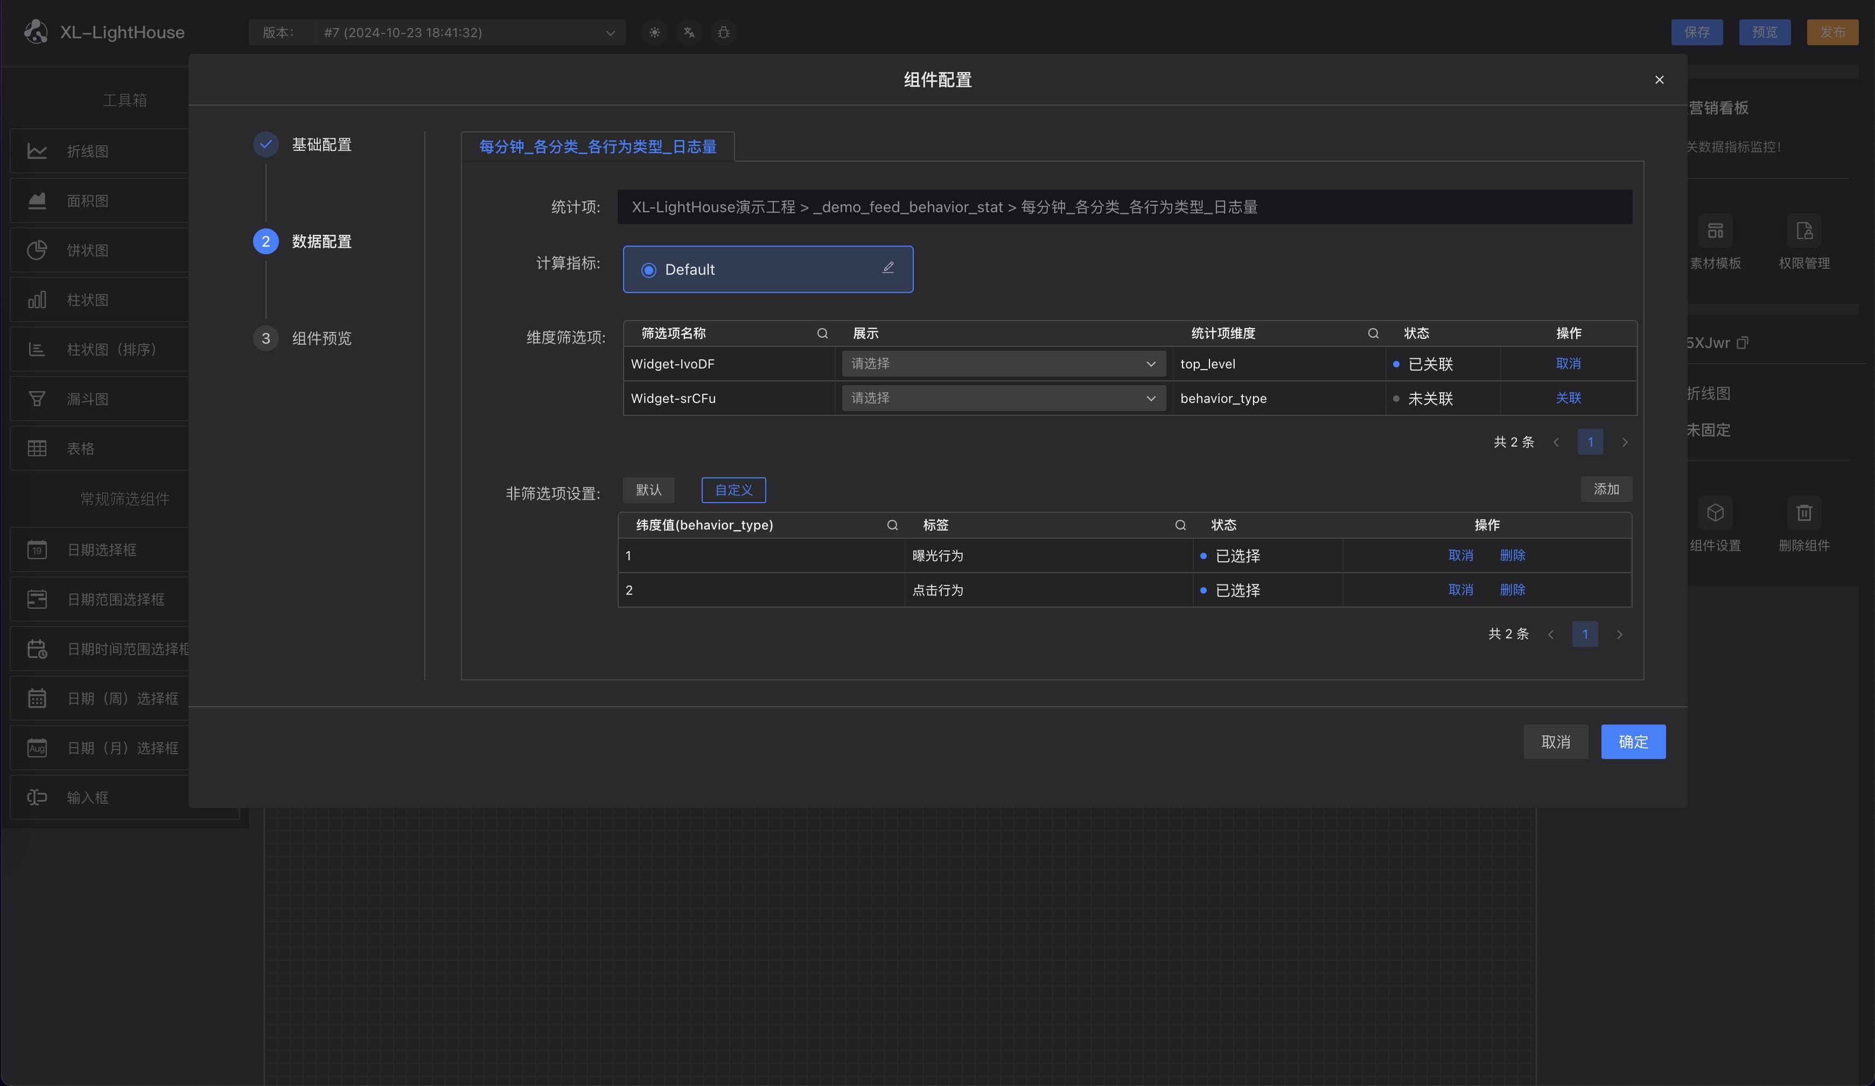Click the 预览 preview button

coord(1764,32)
